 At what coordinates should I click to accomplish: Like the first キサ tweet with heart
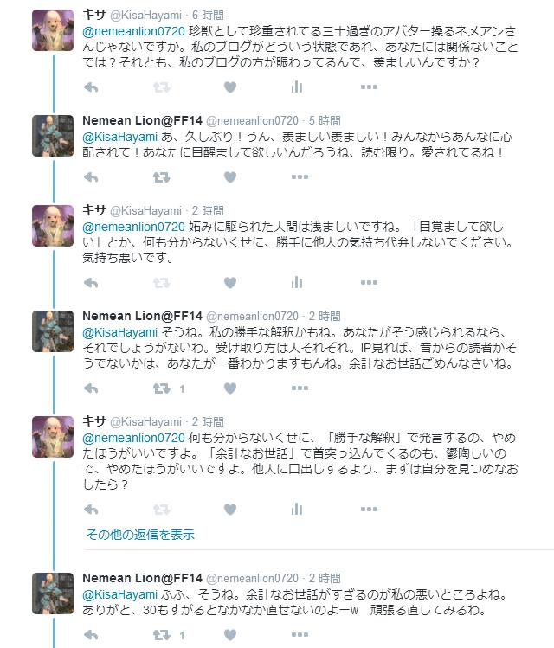[230, 87]
